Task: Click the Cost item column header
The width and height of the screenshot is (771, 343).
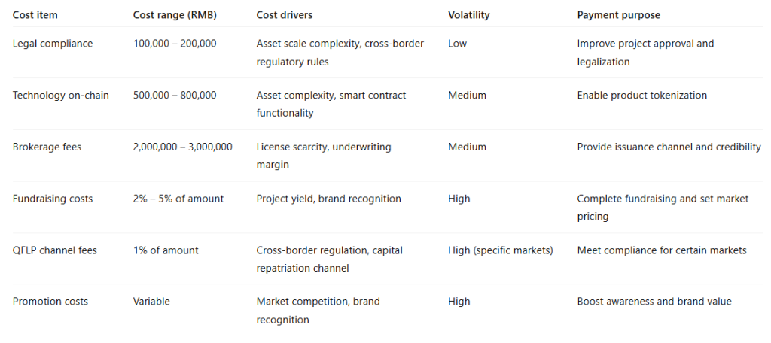Action: (35, 15)
